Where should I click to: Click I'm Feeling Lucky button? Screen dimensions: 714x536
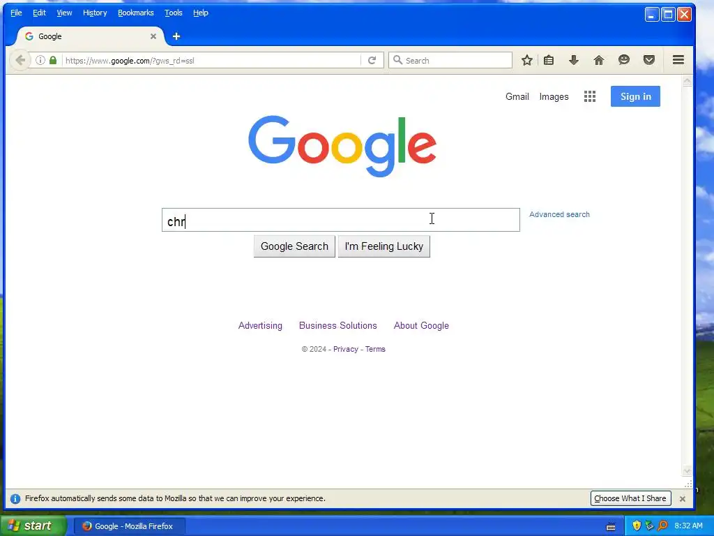[384, 246]
